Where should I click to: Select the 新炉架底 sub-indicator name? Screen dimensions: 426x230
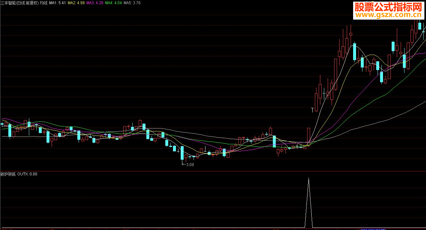8,174
